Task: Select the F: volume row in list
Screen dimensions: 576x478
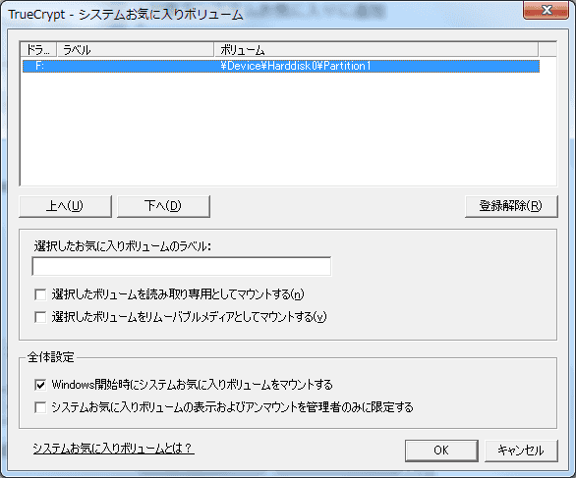Action: click(281, 66)
